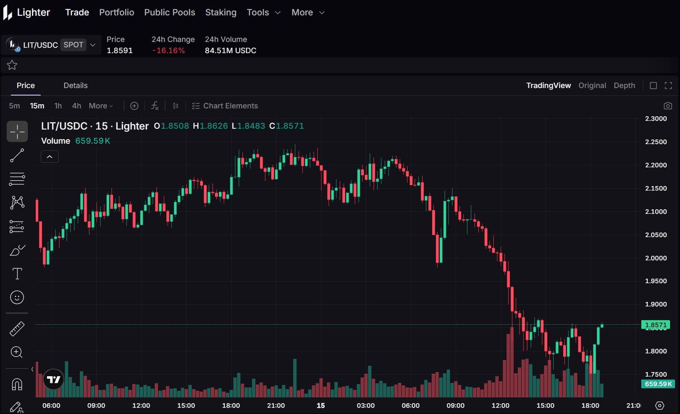
Task: Open the indicators fx menu
Action: point(155,106)
